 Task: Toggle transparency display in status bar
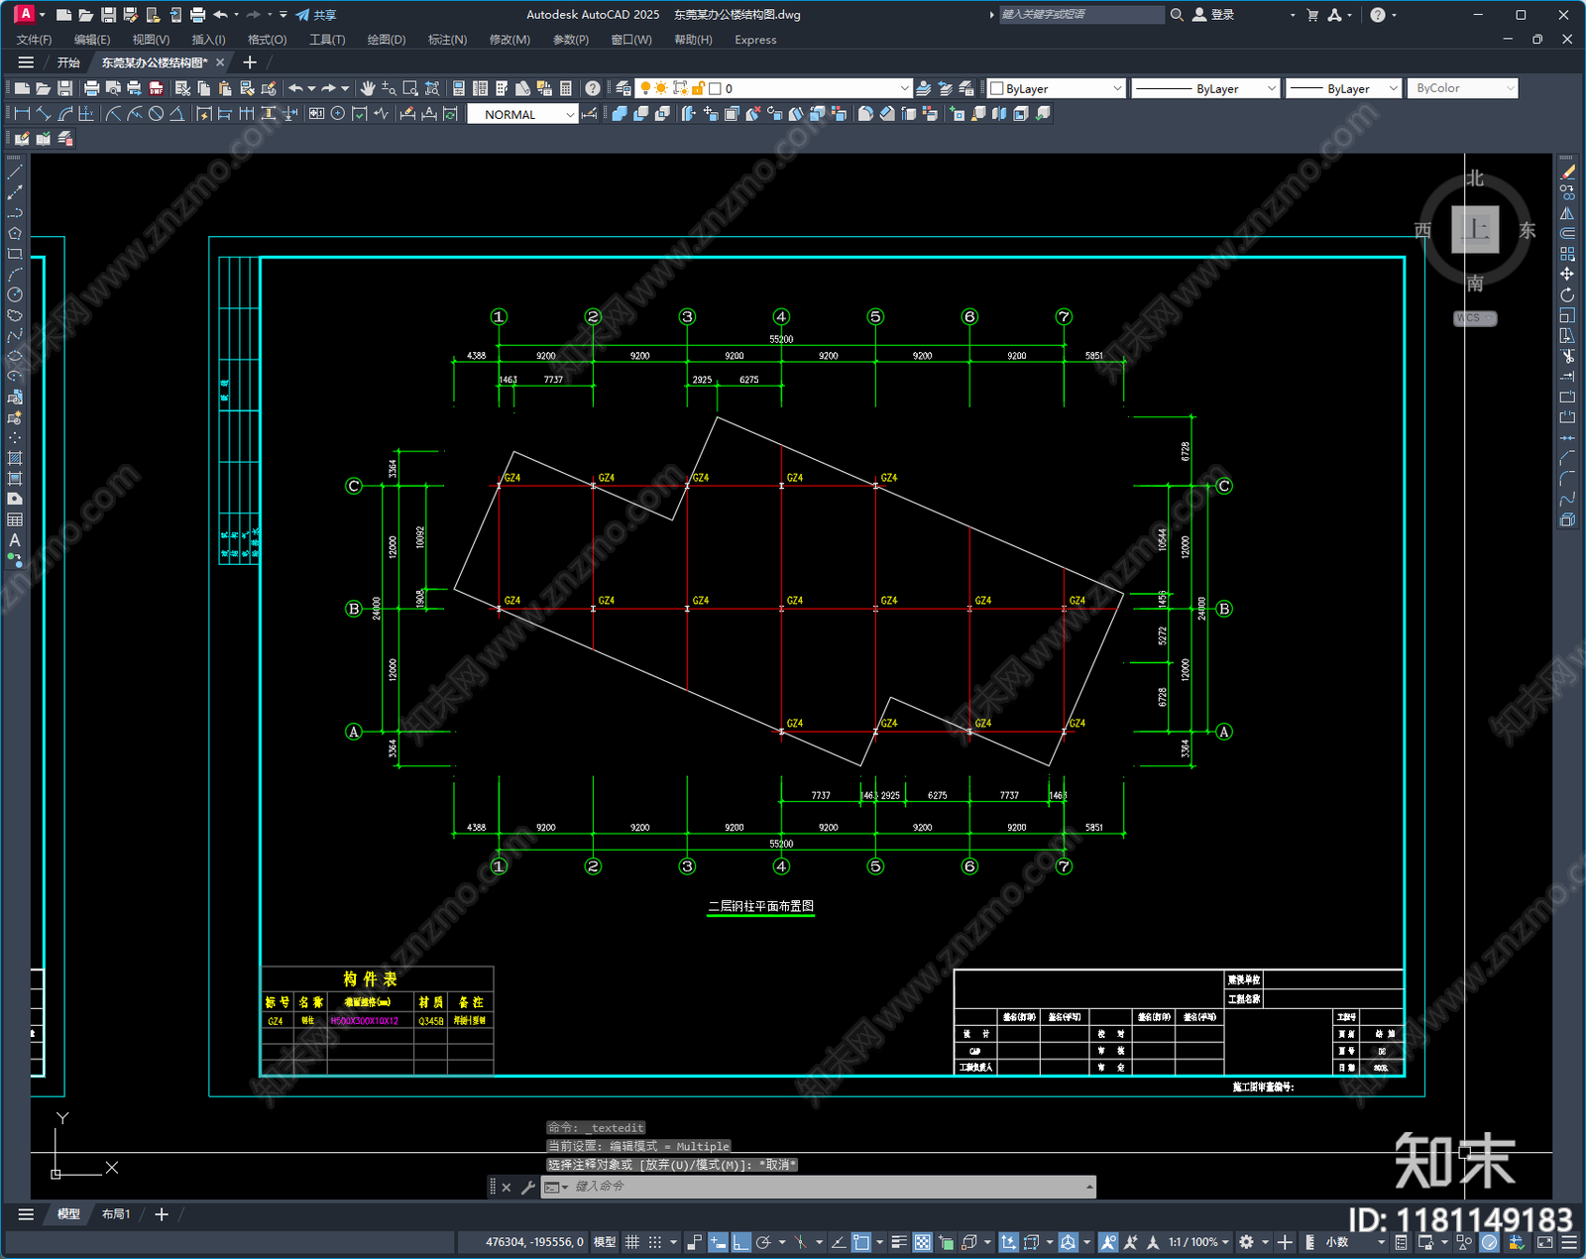[922, 1242]
